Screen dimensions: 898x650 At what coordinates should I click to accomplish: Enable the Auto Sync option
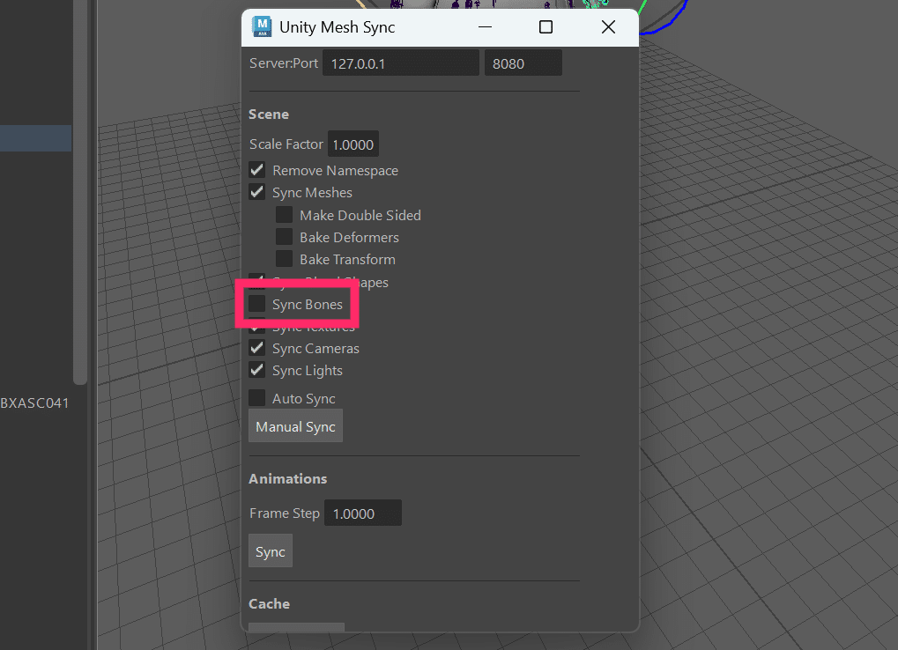pyautogui.click(x=256, y=397)
